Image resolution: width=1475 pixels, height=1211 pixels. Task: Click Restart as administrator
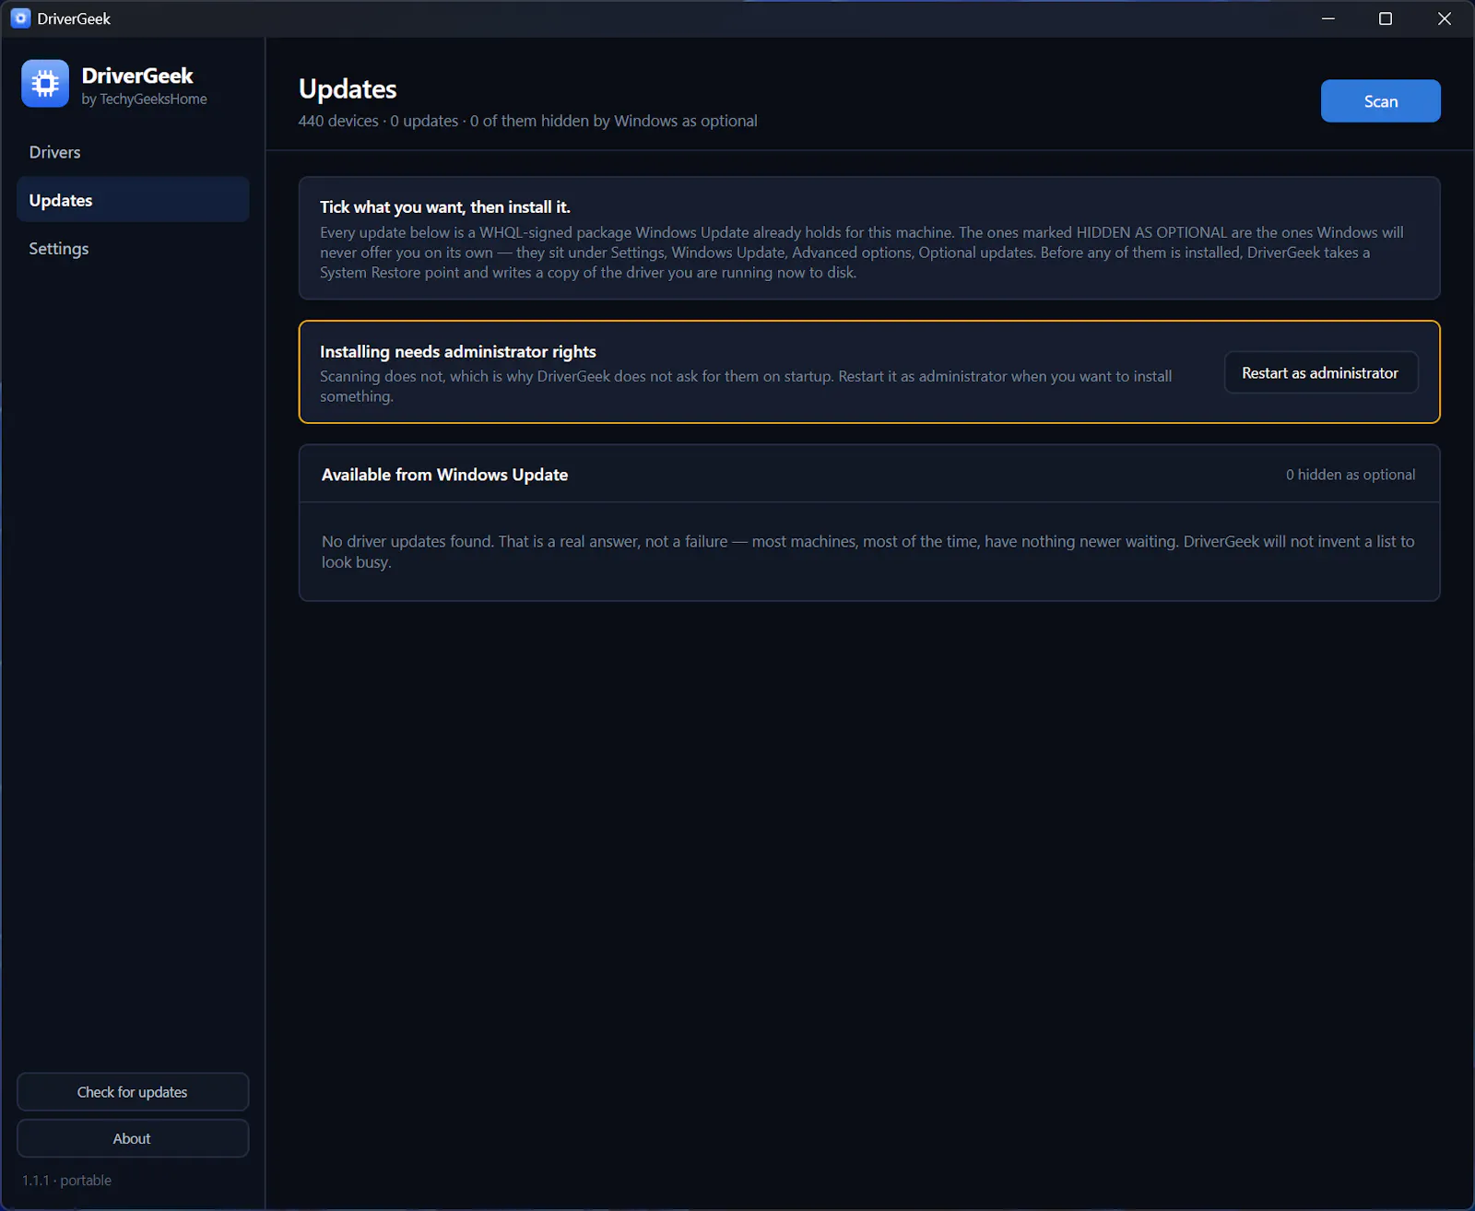1320,373
